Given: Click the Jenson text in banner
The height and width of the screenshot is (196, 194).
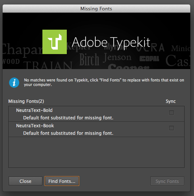Looking at the screenshot, I should [x=117, y=57].
